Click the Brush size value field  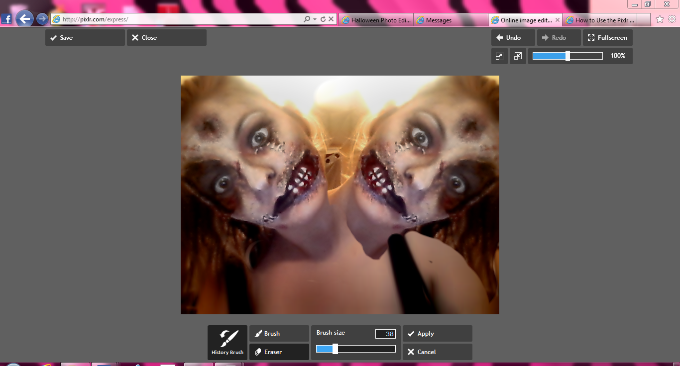pyautogui.click(x=386, y=334)
